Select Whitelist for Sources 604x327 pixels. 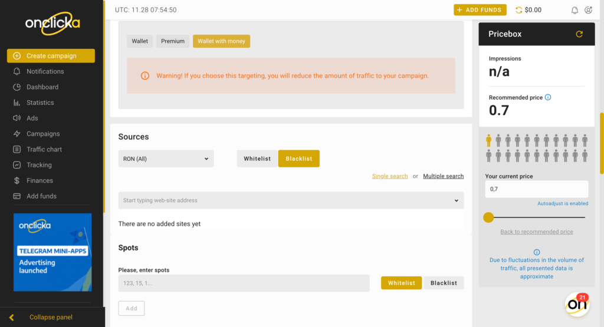coord(257,158)
